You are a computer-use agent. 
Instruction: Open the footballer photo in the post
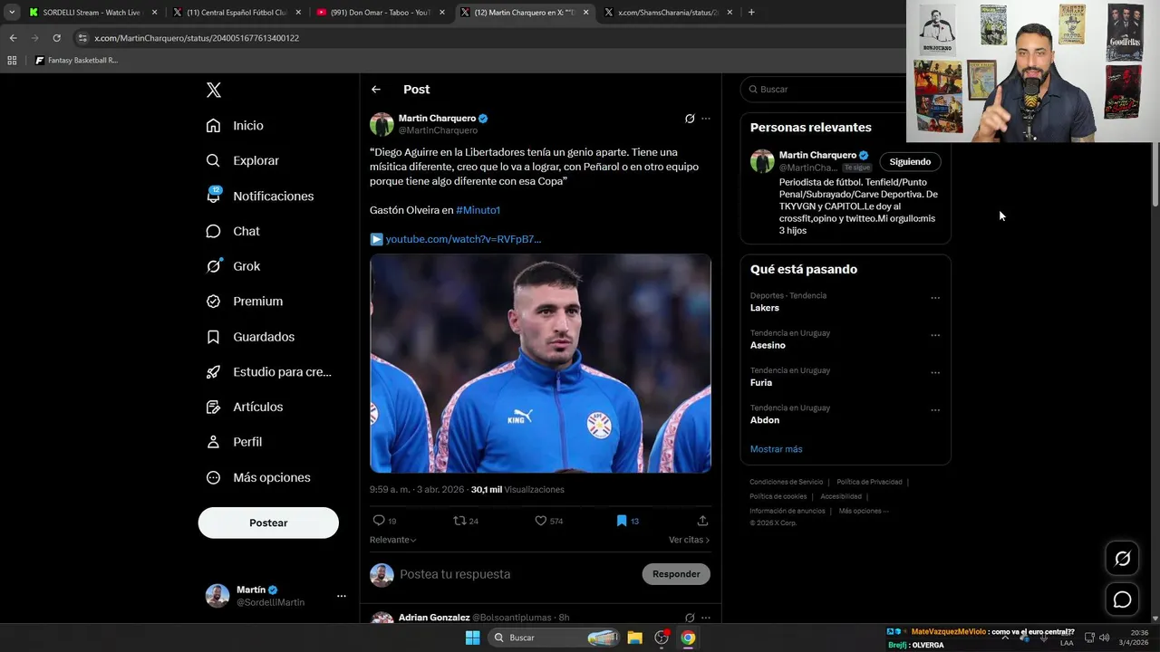click(540, 363)
